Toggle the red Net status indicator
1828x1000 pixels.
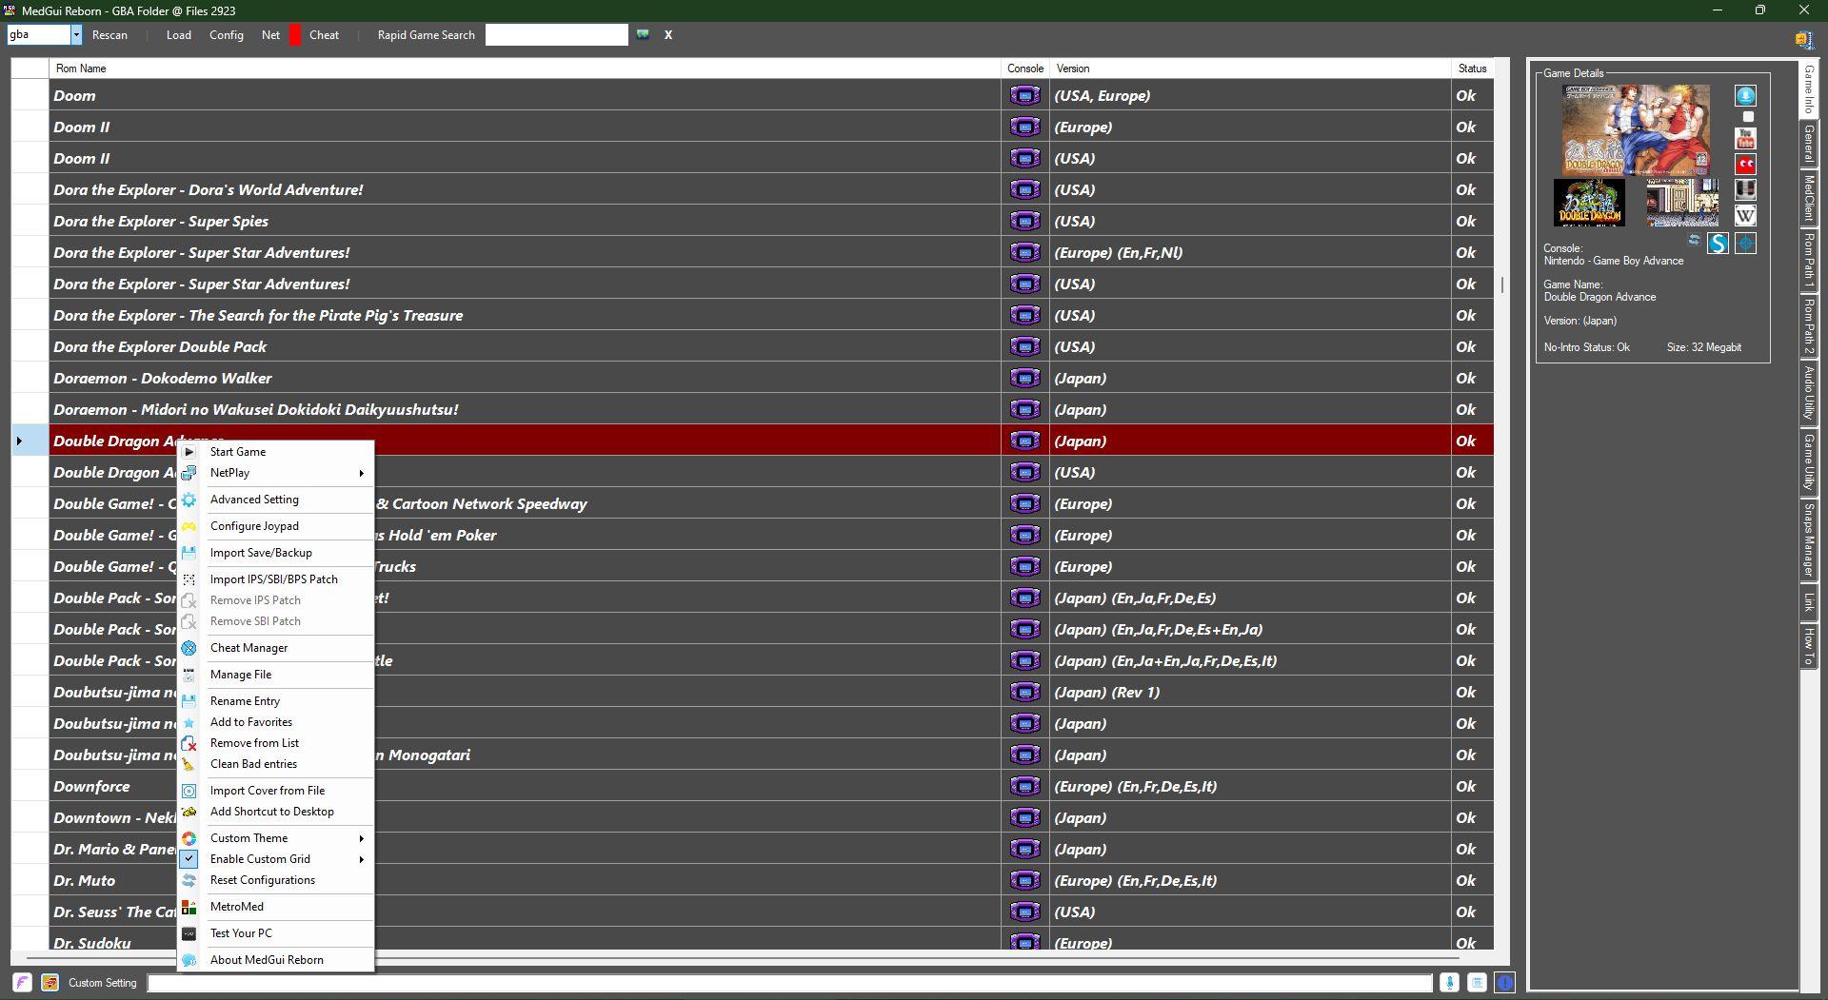(x=295, y=35)
